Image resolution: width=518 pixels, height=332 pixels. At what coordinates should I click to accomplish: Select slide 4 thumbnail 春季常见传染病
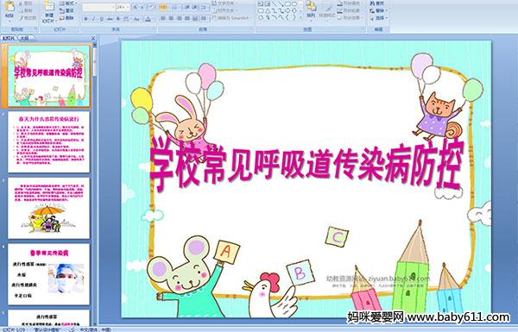[49, 274]
